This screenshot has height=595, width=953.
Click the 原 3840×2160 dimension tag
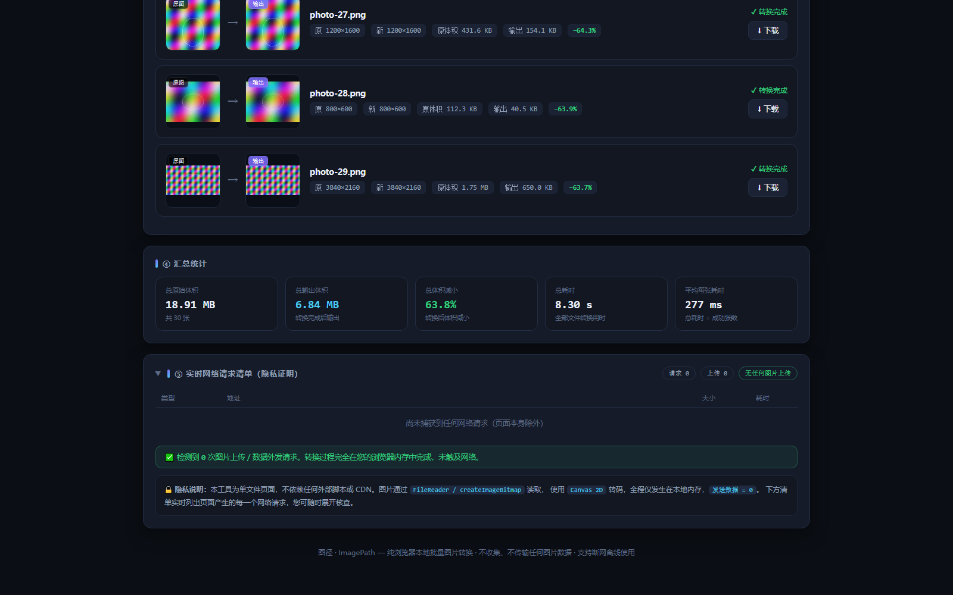point(337,187)
